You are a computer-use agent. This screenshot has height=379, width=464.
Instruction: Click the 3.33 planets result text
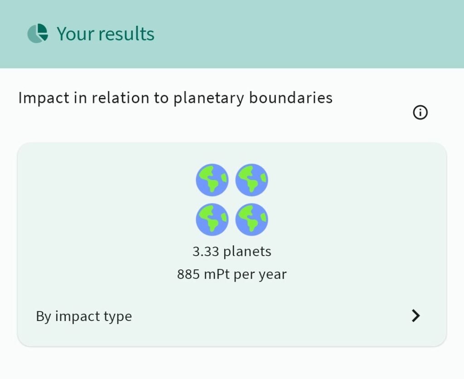232,251
